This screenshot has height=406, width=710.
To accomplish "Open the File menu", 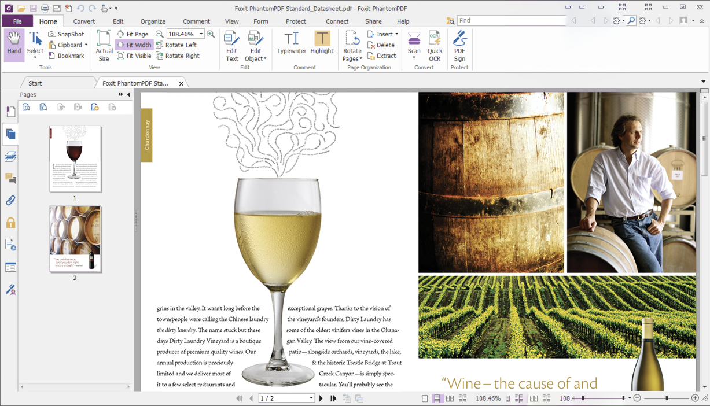I will coord(17,21).
